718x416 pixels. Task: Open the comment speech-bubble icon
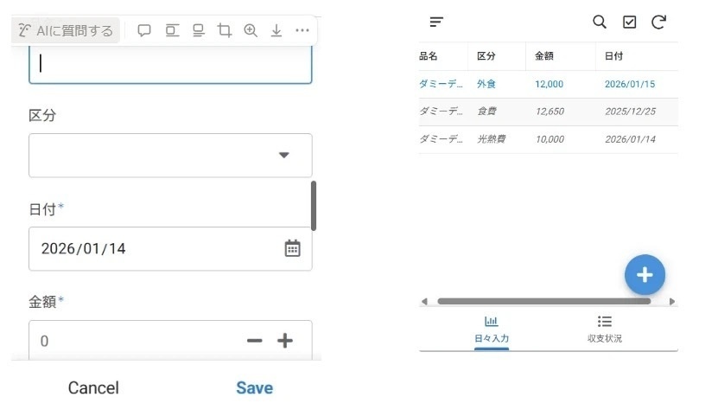coord(144,30)
